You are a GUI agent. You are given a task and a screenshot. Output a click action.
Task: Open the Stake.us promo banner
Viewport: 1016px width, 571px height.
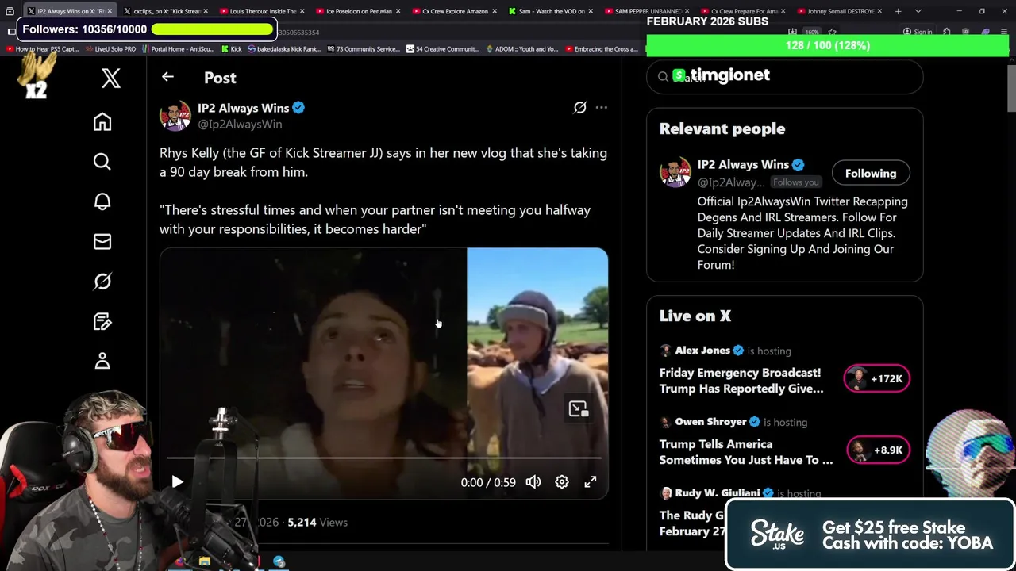pos(870,535)
